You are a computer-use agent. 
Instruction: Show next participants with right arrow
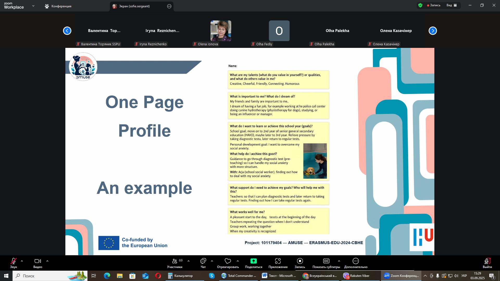click(433, 31)
